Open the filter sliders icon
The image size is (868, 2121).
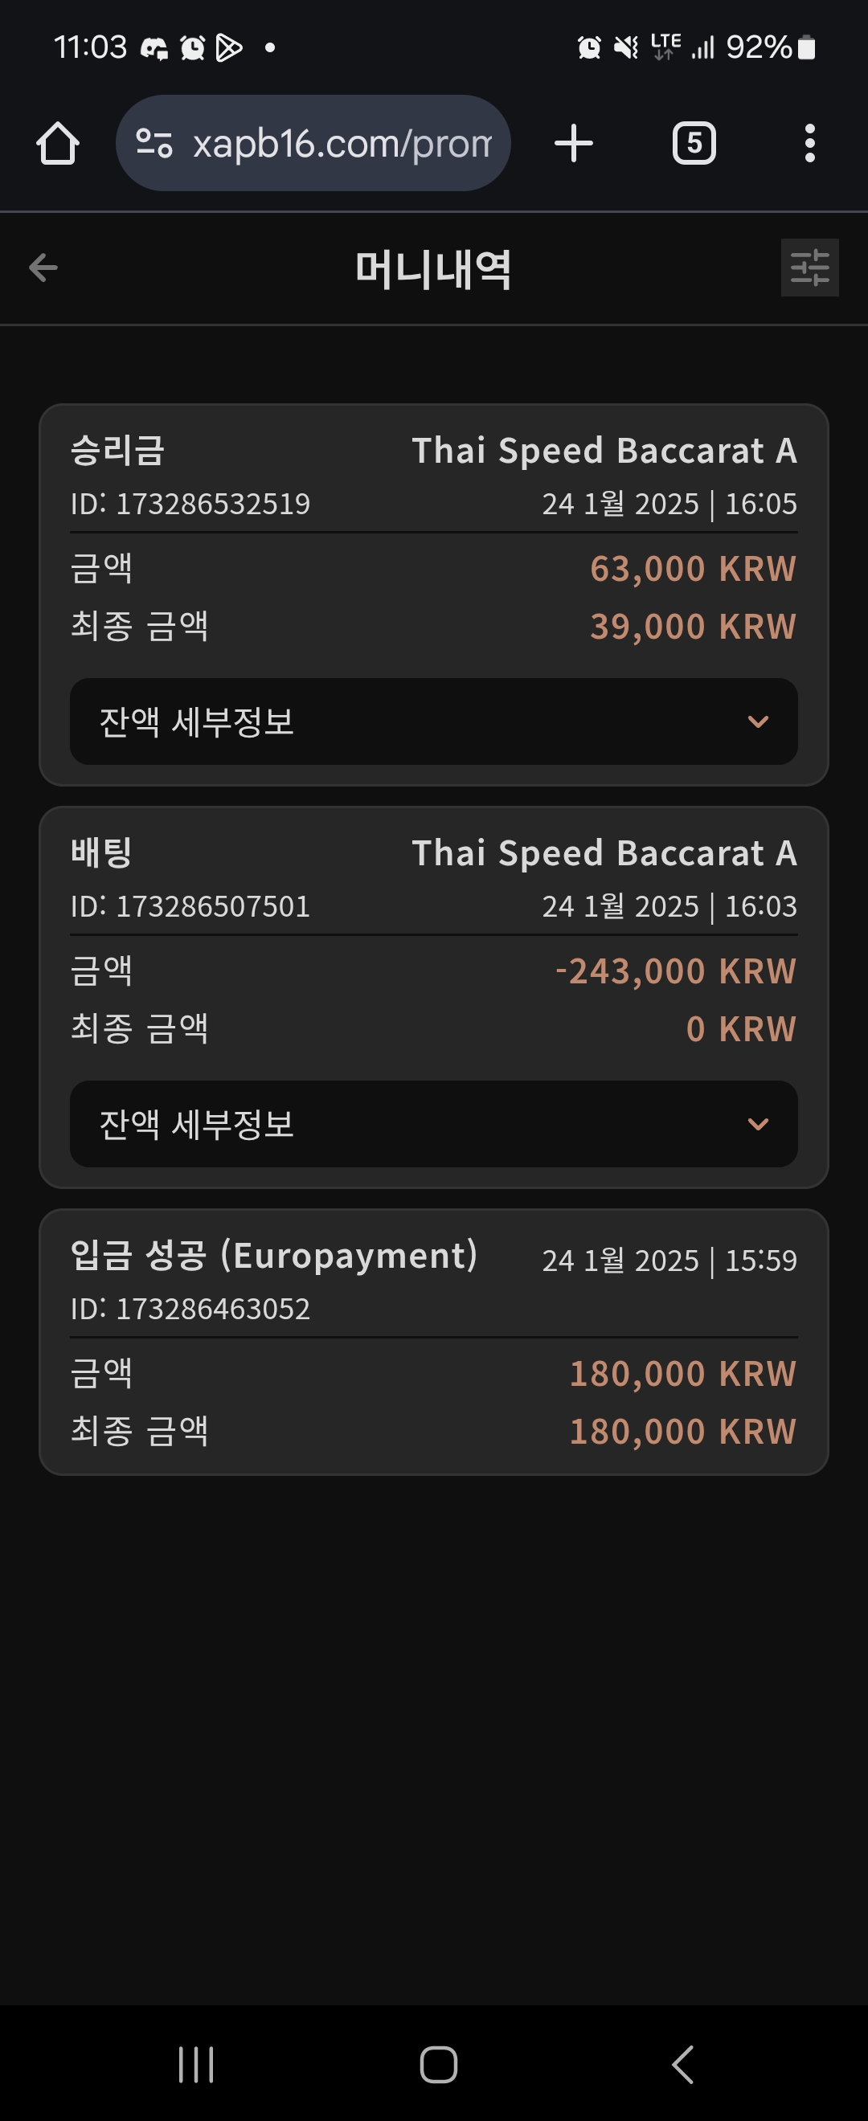(809, 268)
